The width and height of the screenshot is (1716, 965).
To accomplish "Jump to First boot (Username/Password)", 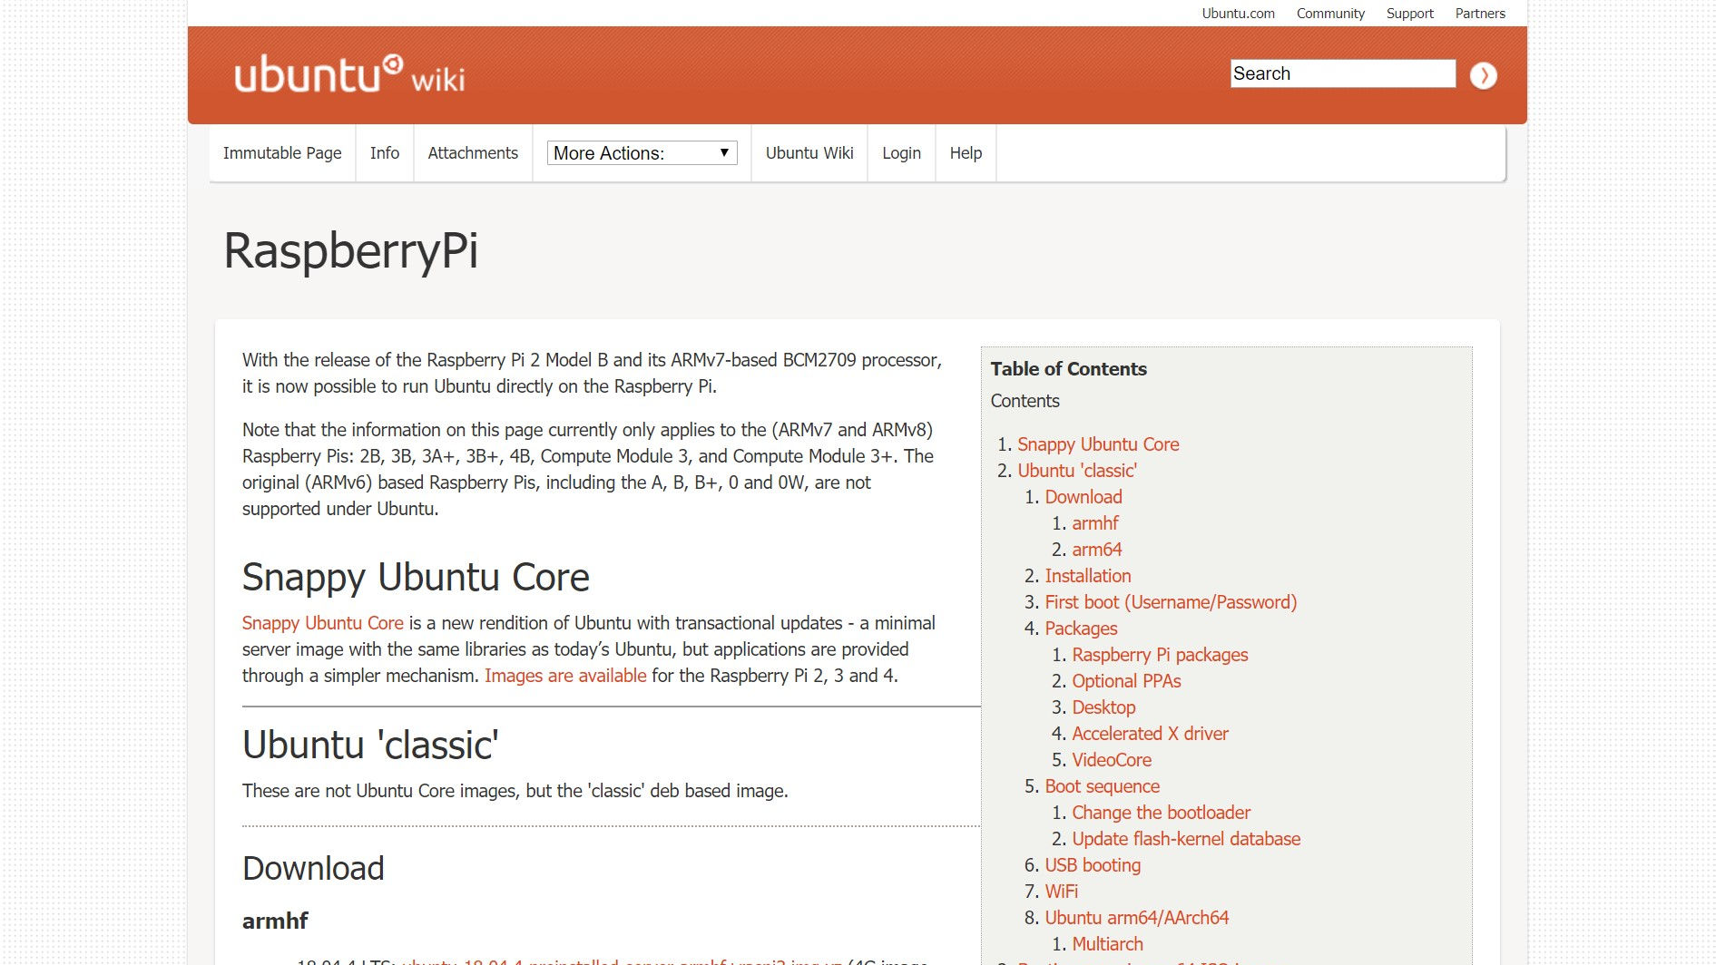I will (x=1171, y=602).
